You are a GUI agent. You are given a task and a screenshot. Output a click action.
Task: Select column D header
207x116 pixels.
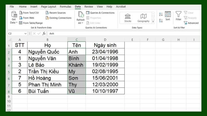(105, 39)
